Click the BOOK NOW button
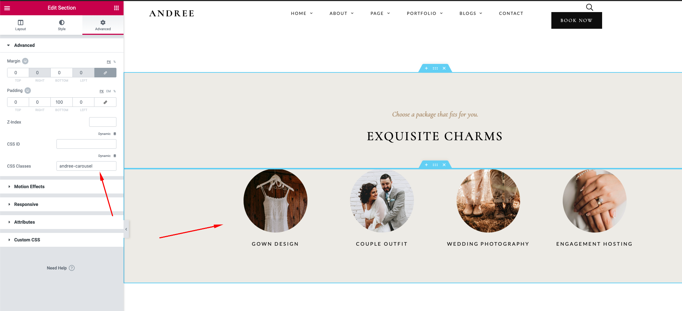Screen dimensions: 682x311 tap(577, 21)
